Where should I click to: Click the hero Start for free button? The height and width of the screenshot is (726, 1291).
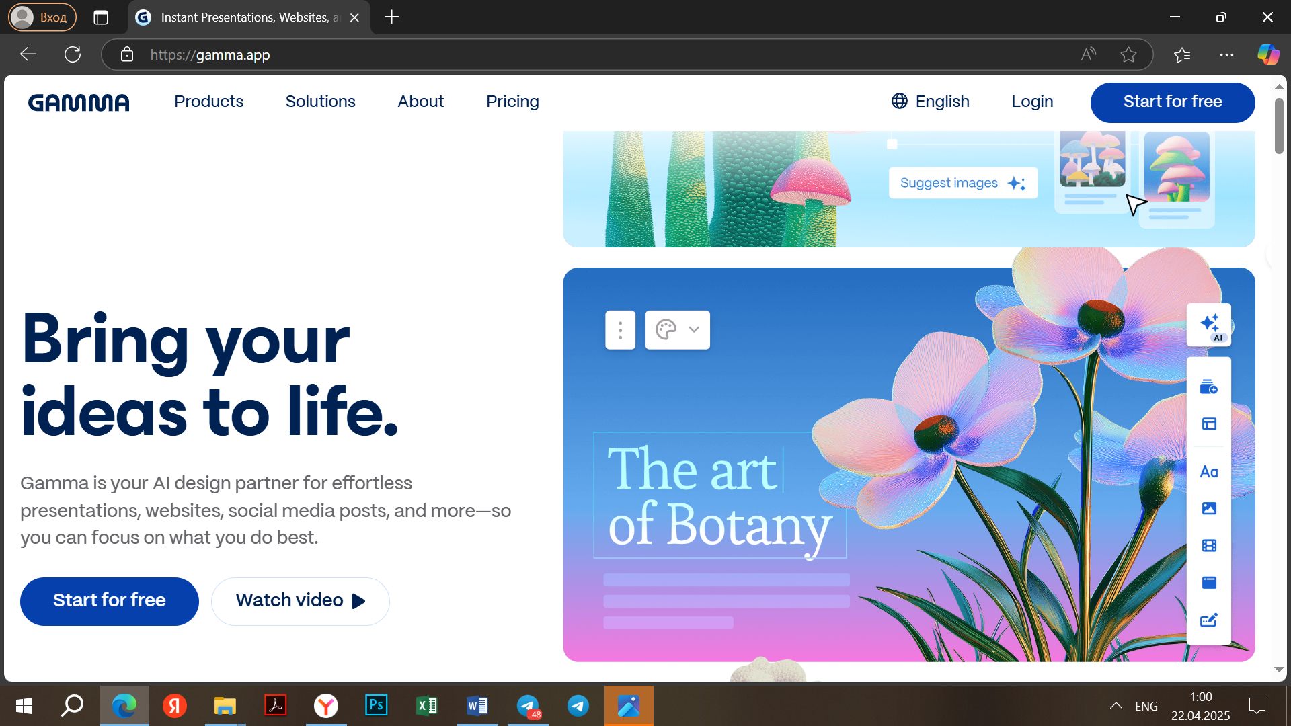pos(110,601)
